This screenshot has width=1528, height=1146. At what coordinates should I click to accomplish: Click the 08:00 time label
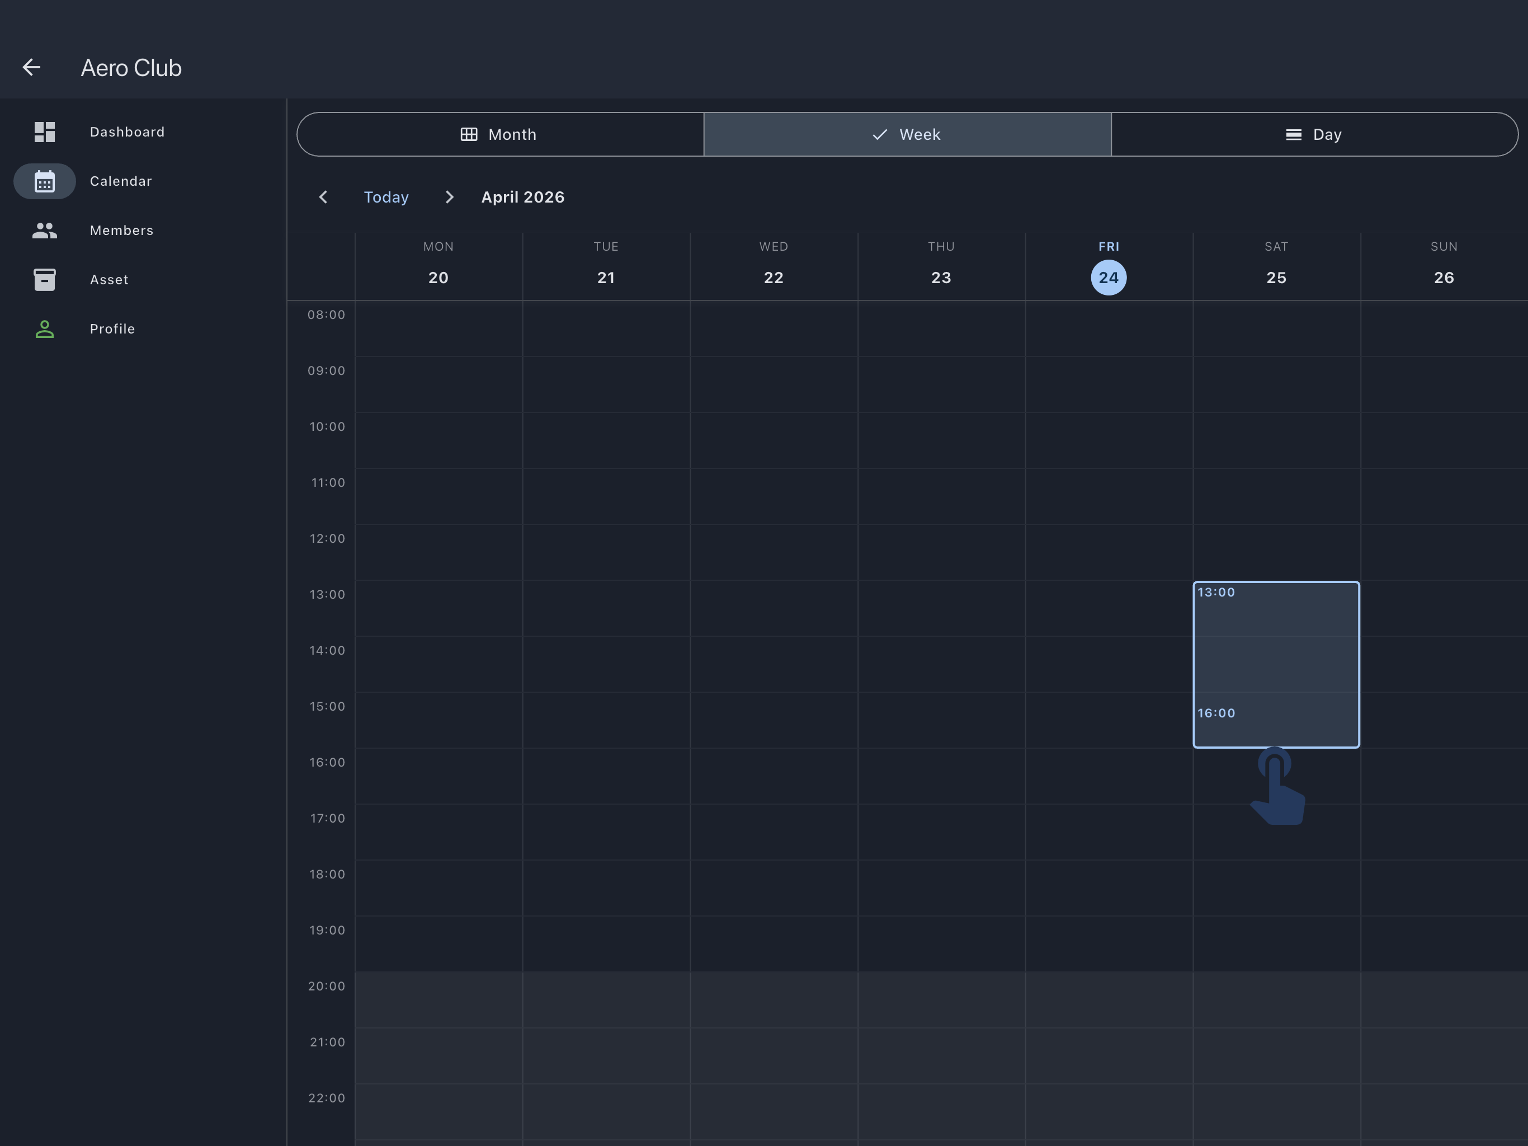pyautogui.click(x=326, y=314)
